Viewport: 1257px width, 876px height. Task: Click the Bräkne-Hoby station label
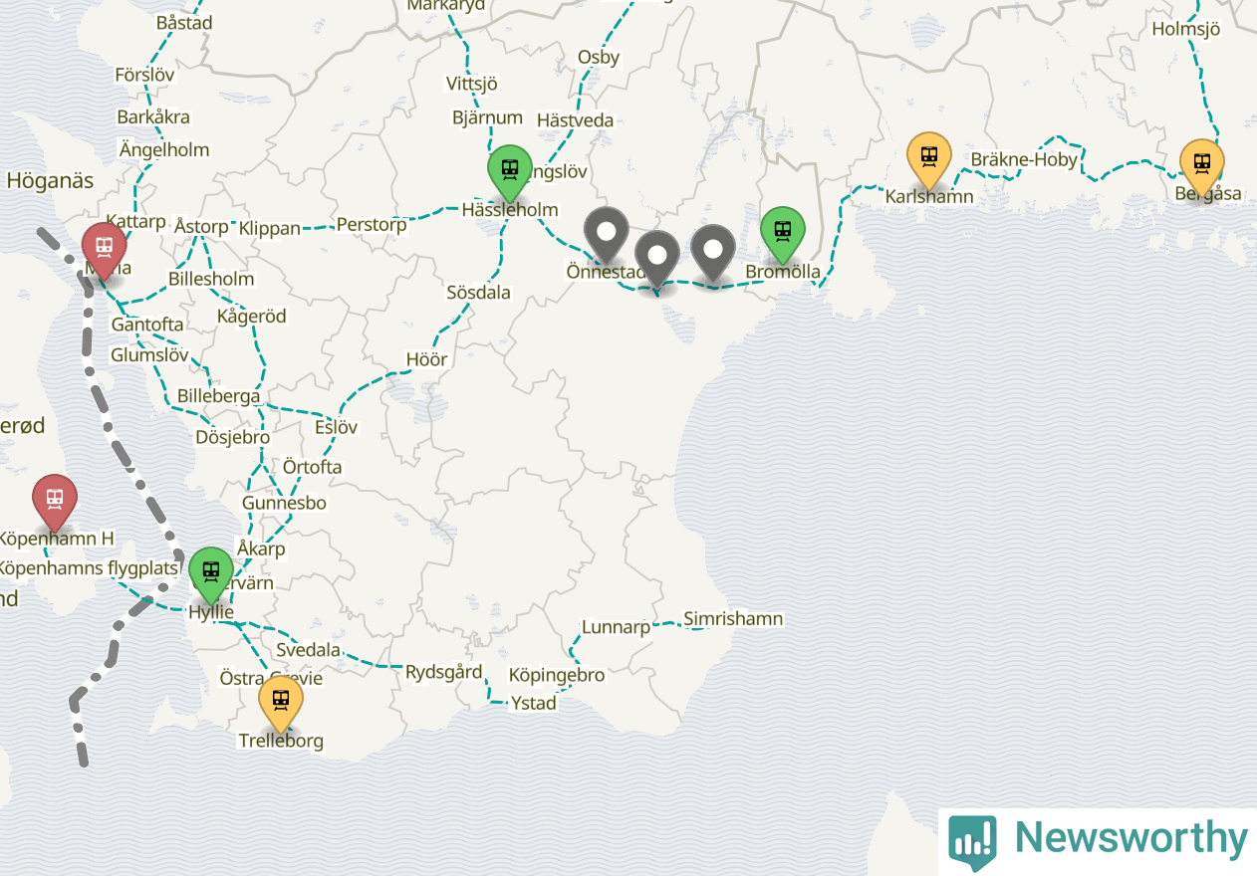pos(1024,159)
